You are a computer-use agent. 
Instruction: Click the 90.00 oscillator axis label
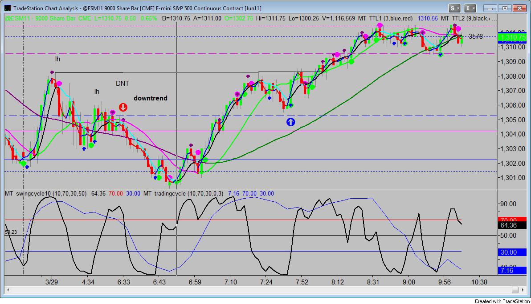click(508, 204)
